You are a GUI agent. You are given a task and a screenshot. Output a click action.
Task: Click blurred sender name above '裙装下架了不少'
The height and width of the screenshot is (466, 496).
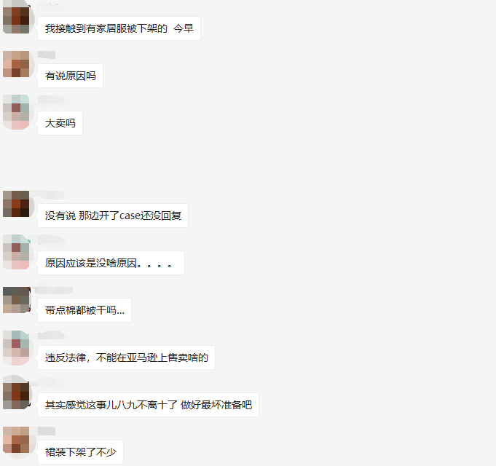coord(47,431)
